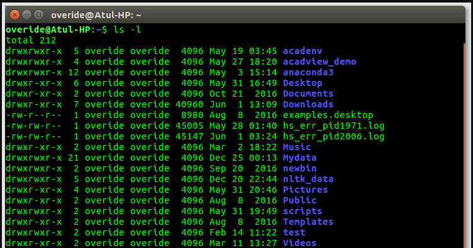Select the Downloads directory name
This screenshot has width=473, height=248.
[x=308, y=104]
